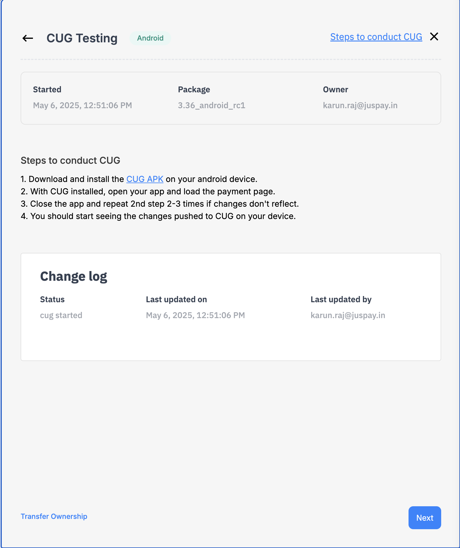460x548 pixels.
Task: Click the Change log heading
Action: point(74,276)
